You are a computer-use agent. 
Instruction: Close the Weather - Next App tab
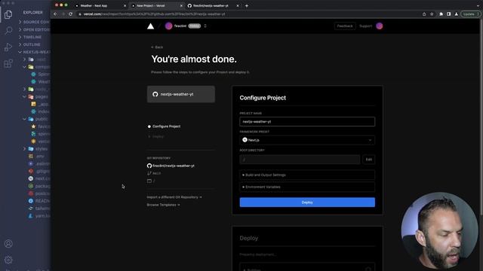click(125, 6)
